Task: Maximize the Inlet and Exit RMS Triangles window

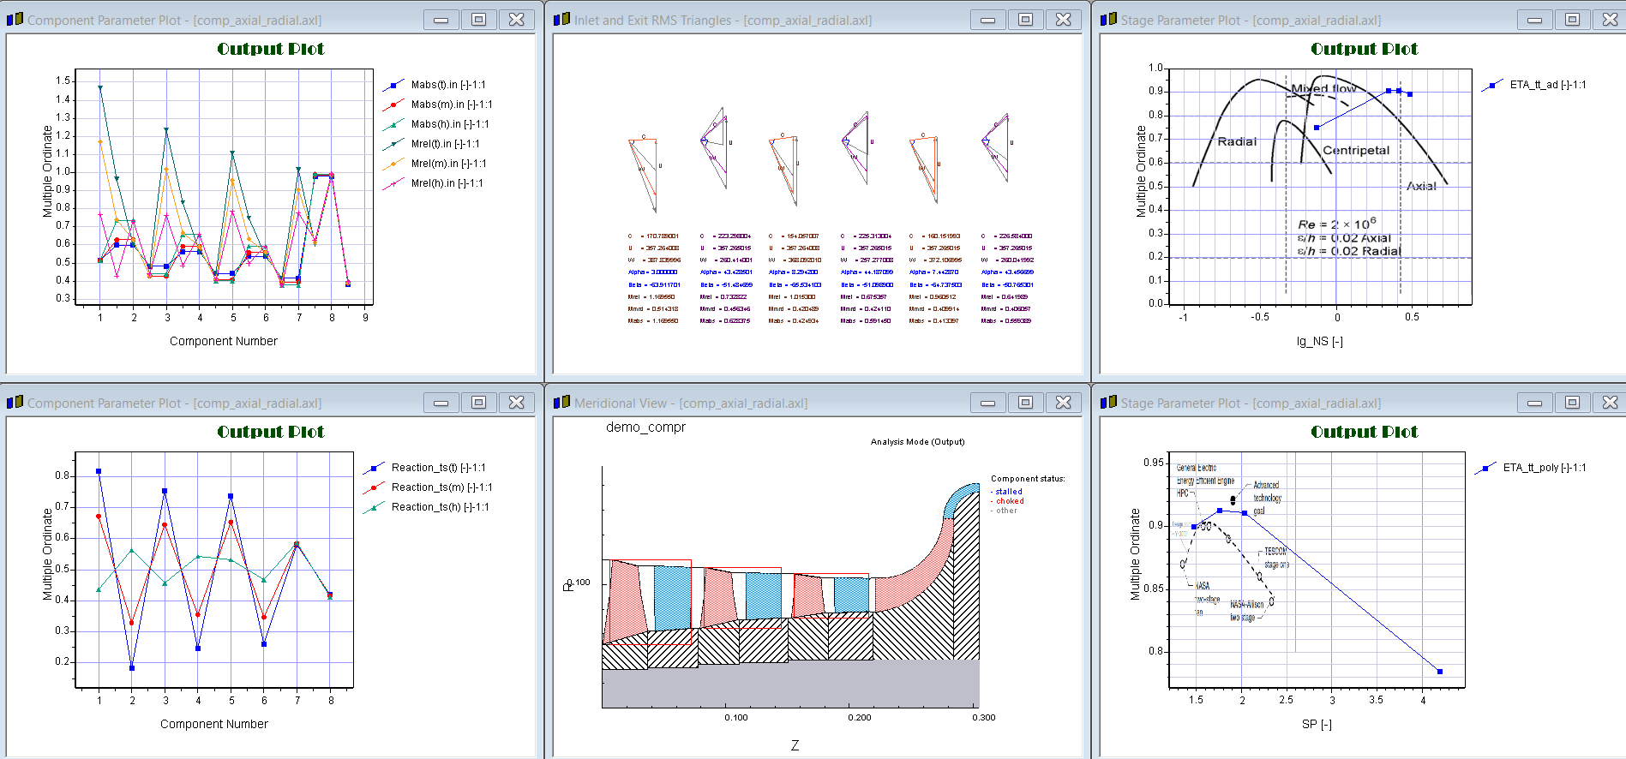Action: [1025, 19]
